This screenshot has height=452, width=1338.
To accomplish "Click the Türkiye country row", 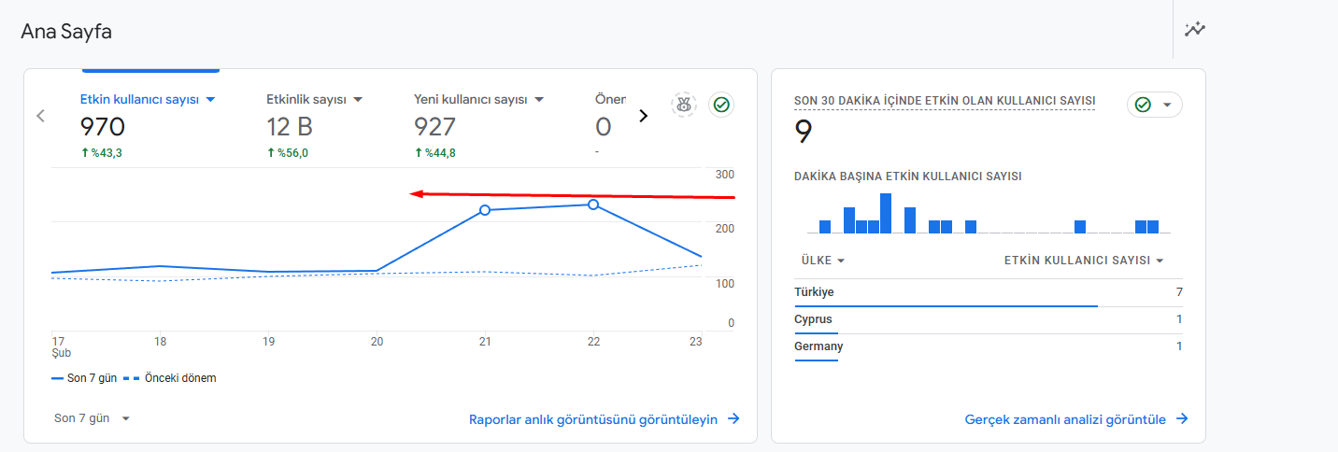I will point(989,292).
